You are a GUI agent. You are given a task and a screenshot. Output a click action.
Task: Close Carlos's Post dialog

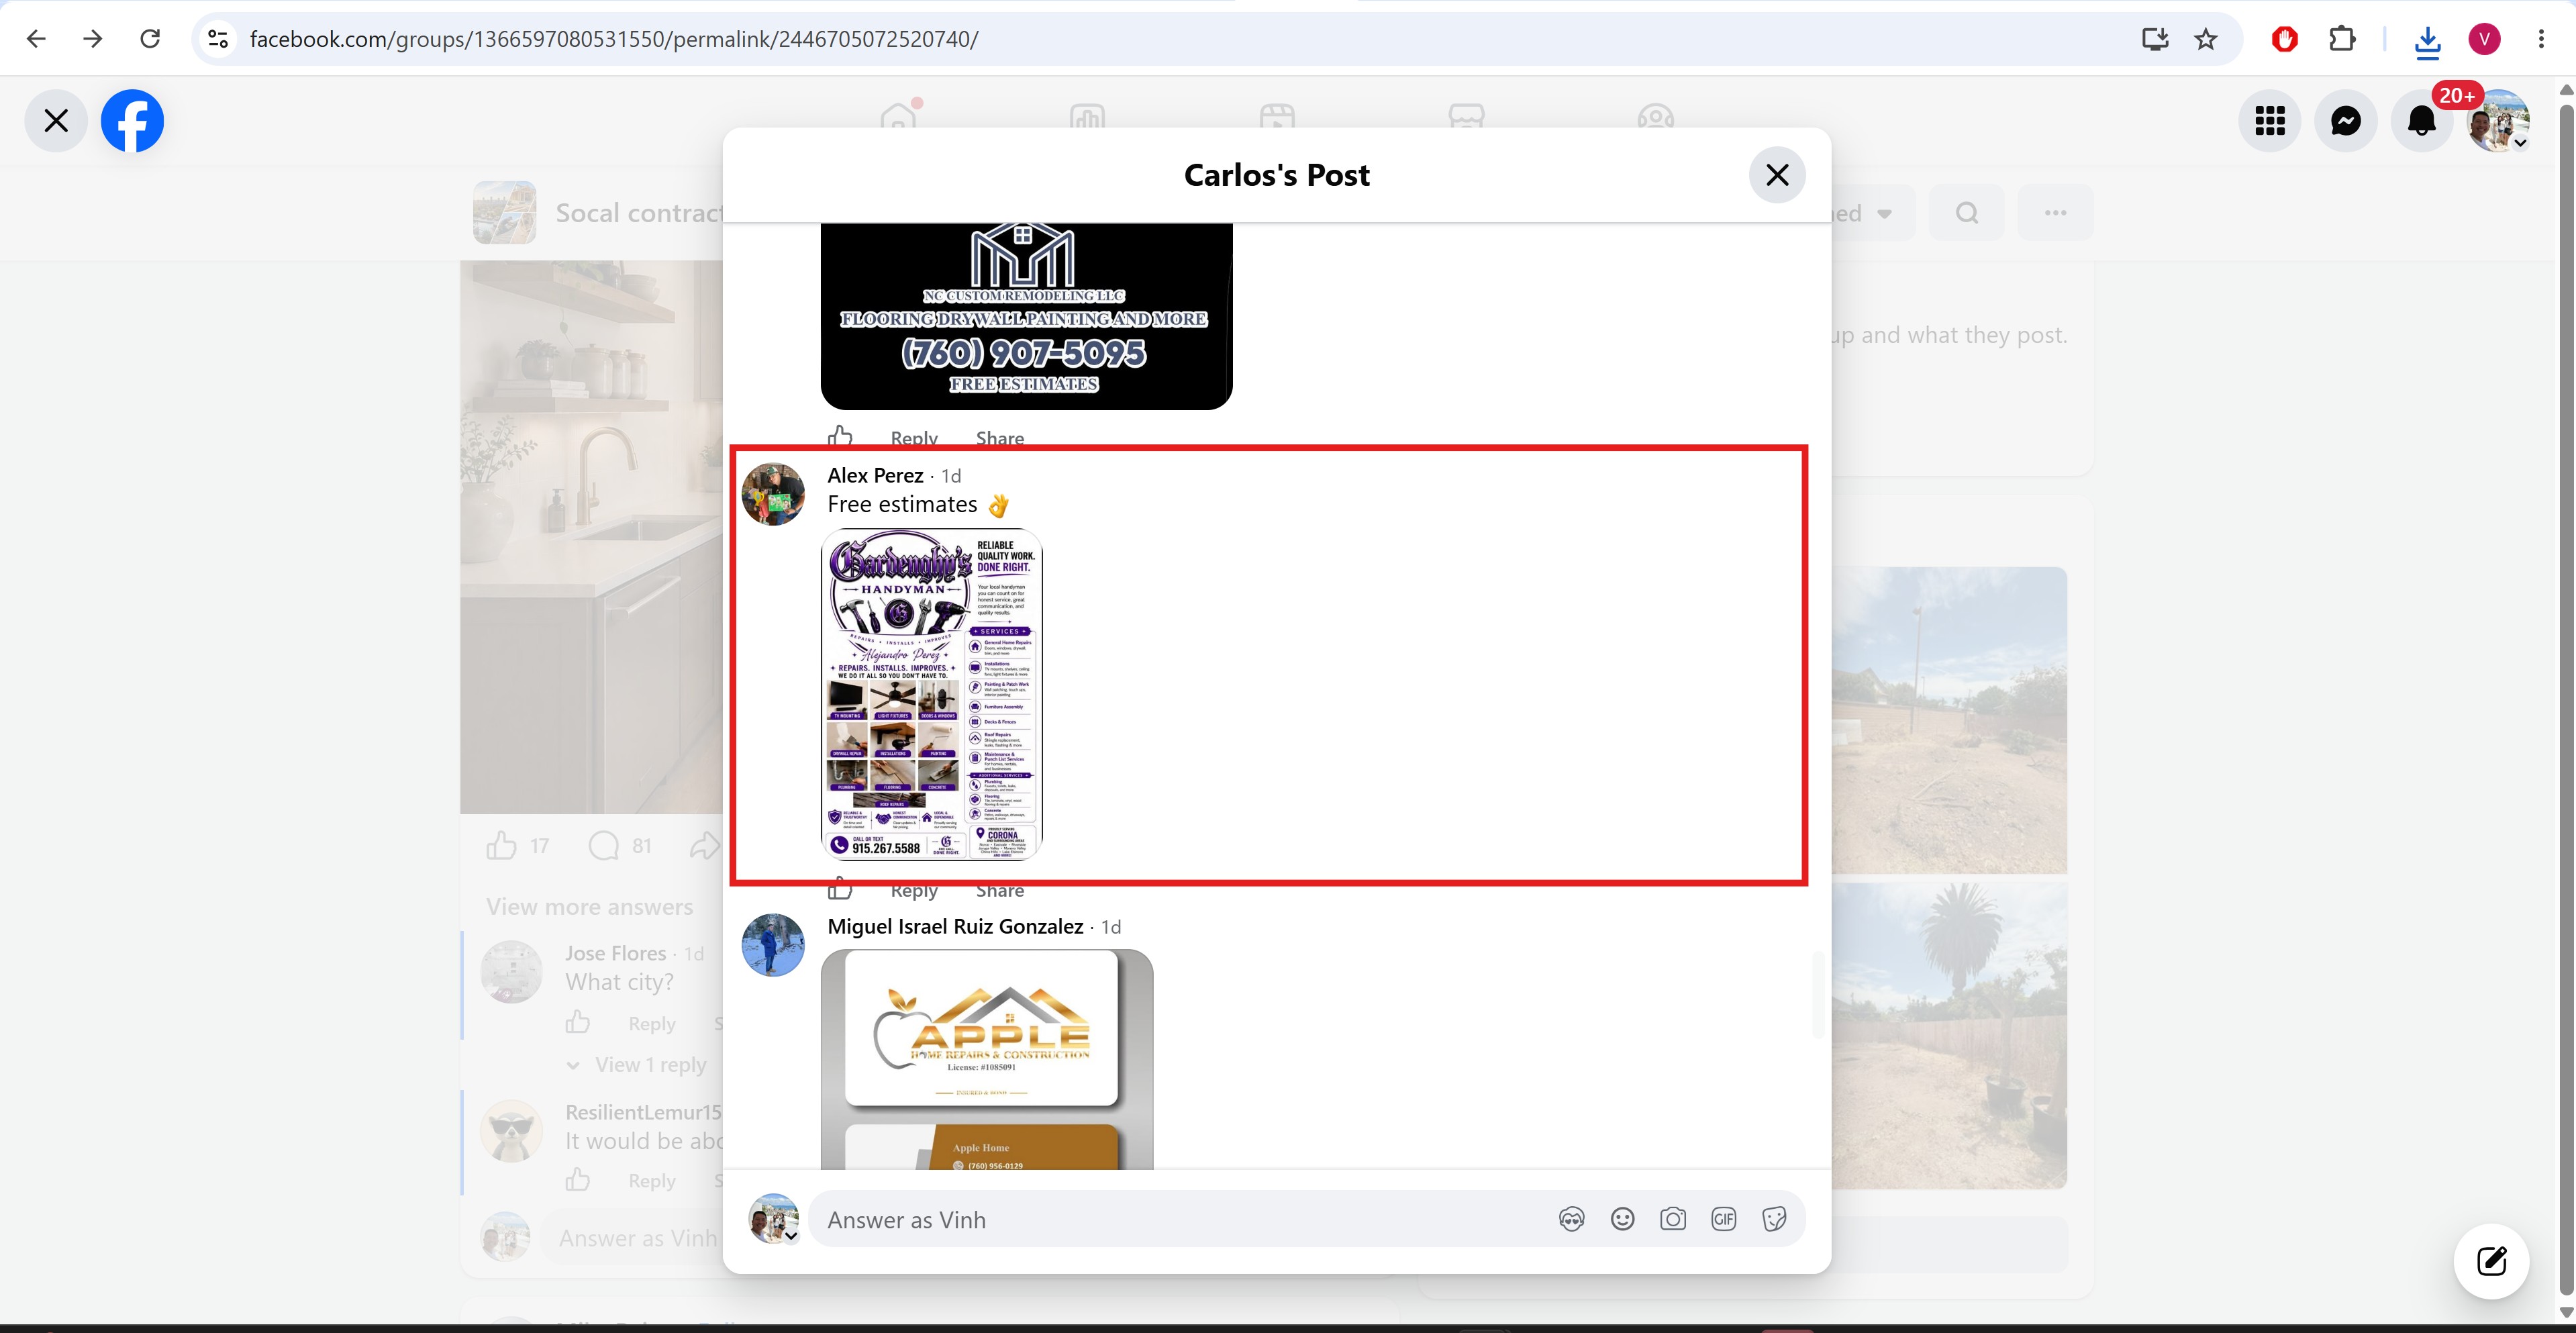(1777, 175)
